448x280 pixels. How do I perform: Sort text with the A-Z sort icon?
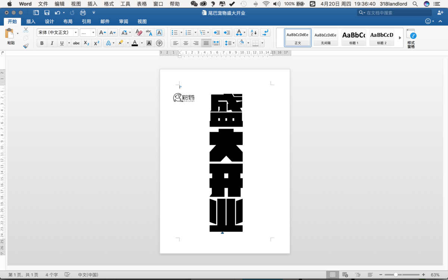pyautogui.click(x=253, y=33)
